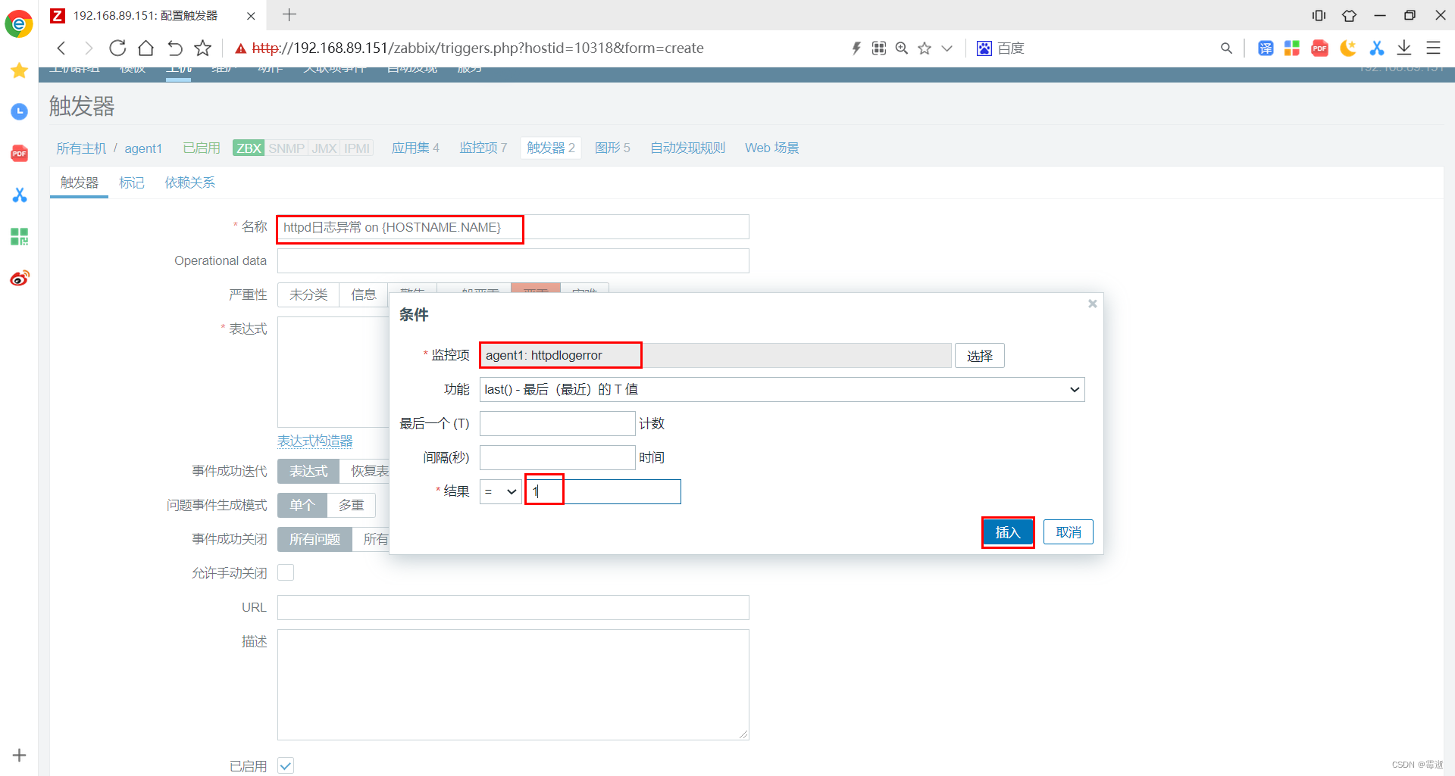Open the QR/grid icon in address bar

[879, 48]
